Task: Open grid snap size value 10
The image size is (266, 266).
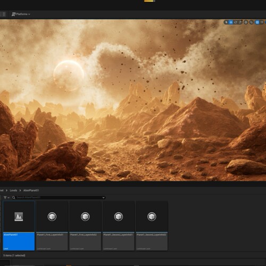Action: click(262, 22)
